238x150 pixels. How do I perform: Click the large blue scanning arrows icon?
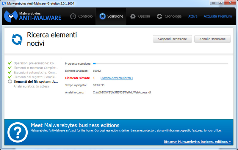17,40
